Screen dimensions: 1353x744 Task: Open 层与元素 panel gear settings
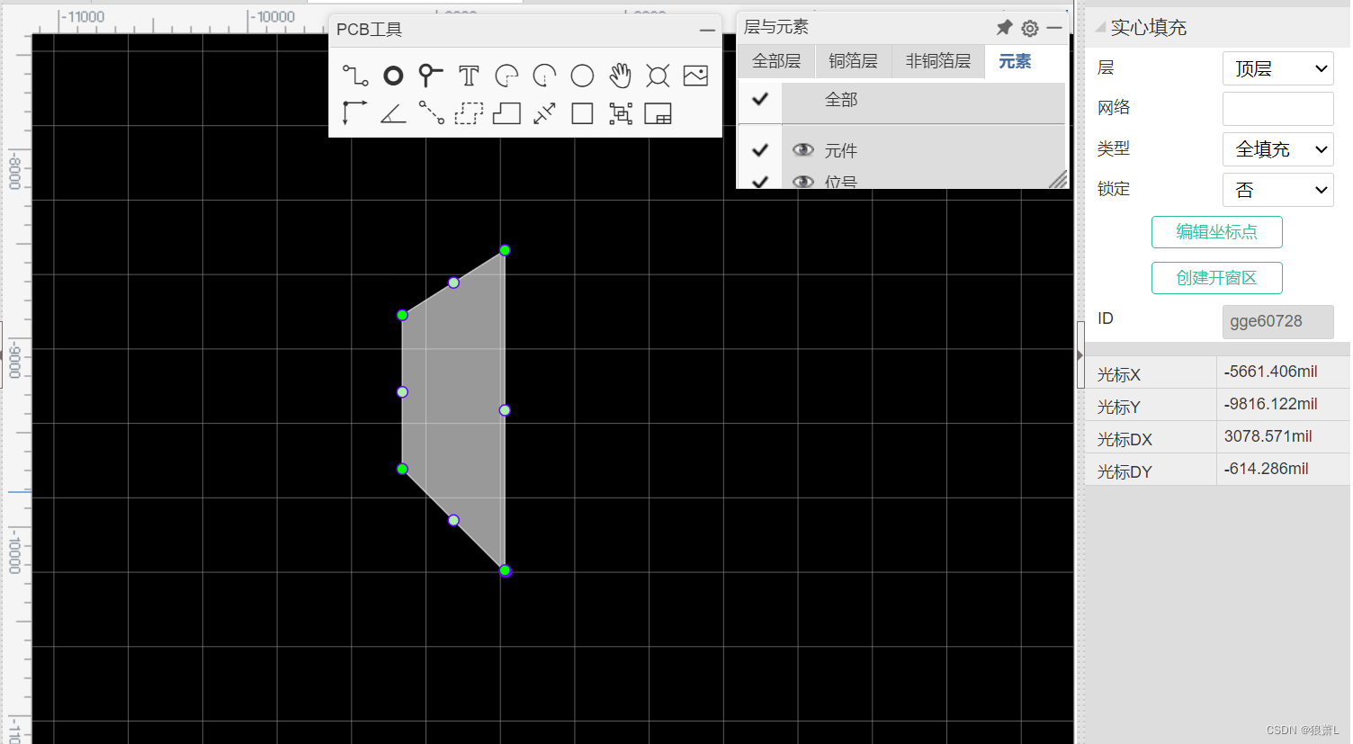click(x=1030, y=29)
